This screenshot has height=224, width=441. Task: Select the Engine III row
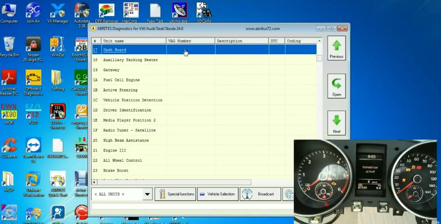pos(204,151)
